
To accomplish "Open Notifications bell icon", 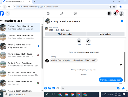I will (x=115, y=13).
